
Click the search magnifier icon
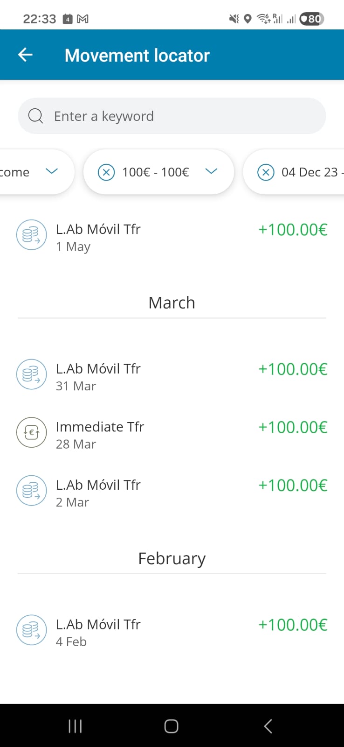[x=35, y=116]
